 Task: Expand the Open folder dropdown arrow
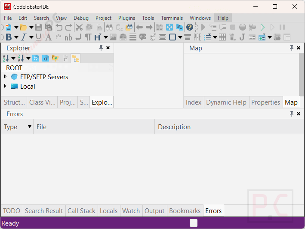click(31, 28)
